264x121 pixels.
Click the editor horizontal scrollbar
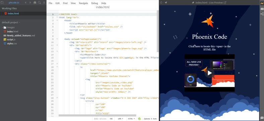tap(97, 115)
